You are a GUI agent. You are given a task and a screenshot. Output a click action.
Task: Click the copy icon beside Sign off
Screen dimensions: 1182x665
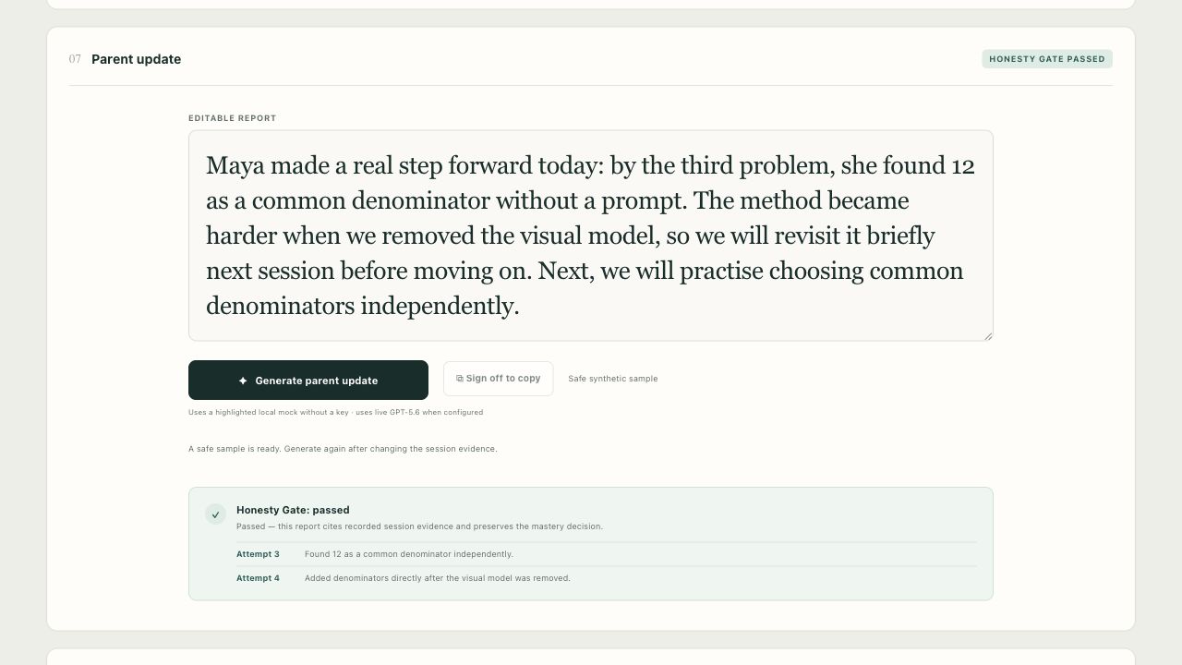point(460,379)
